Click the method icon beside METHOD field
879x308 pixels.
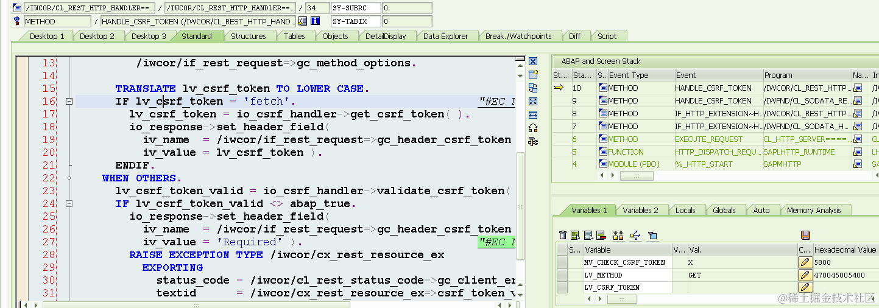point(17,21)
